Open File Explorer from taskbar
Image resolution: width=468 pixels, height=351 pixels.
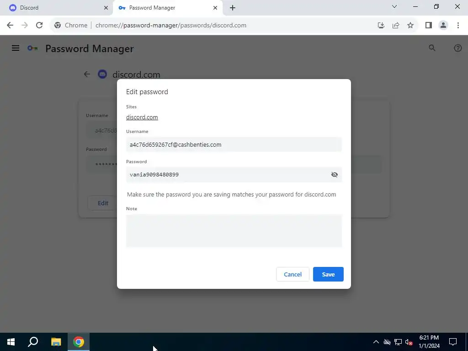click(x=56, y=342)
